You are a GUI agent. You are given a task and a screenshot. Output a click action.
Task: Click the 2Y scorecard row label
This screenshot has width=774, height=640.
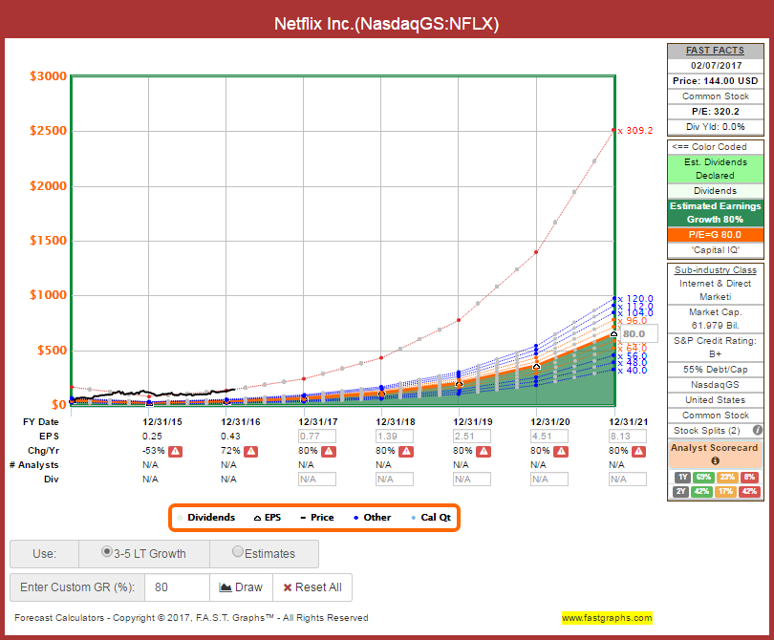click(x=680, y=492)
